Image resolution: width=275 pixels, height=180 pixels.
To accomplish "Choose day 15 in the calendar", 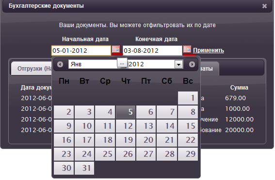I will pos(188,126).
